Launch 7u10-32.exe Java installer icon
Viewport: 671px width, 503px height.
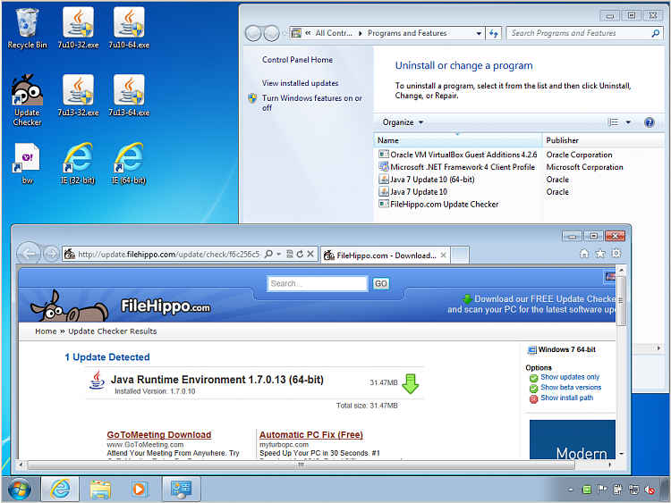pyautogui.click(x=78, y=29)
